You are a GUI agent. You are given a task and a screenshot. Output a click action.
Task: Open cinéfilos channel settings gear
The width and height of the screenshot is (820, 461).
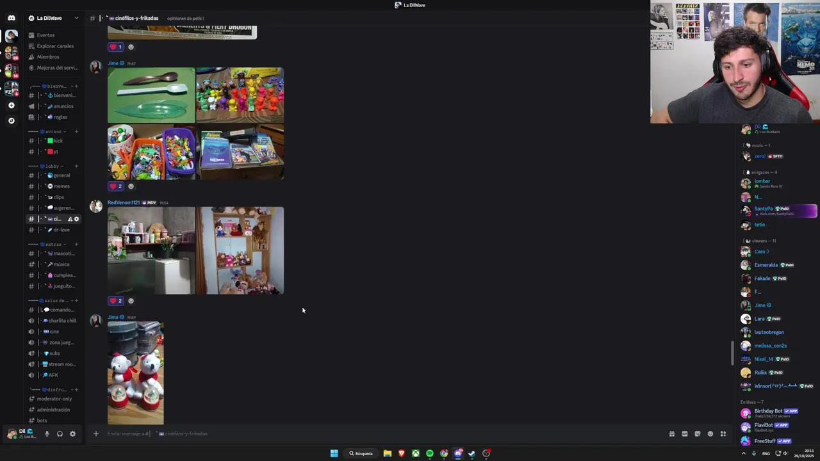(77, 219)
